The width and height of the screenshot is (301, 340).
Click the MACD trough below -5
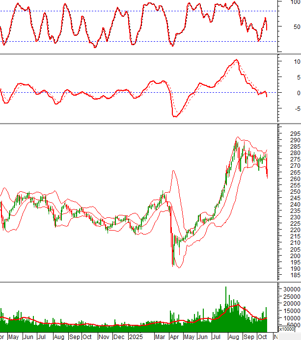pos(174,116)
